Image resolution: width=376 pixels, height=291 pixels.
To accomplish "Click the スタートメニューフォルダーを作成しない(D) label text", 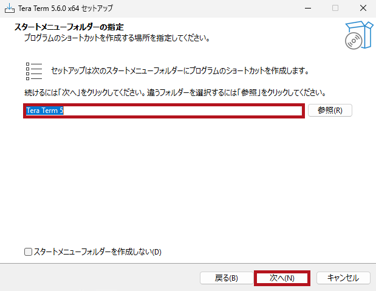I will click(97, 252).
